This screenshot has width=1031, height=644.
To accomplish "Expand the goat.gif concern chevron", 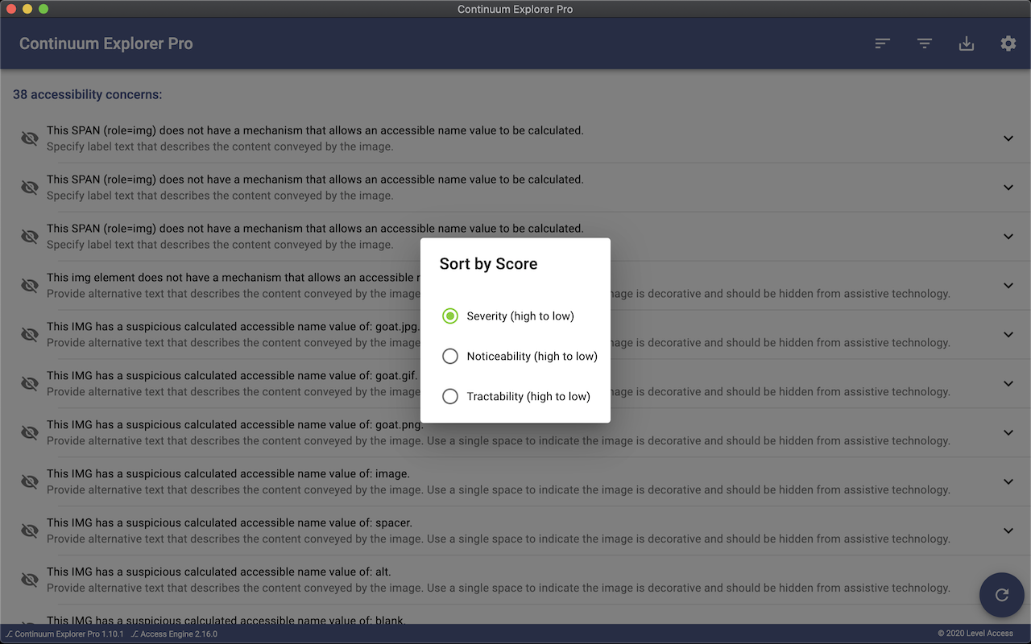I will (1008, 384).
